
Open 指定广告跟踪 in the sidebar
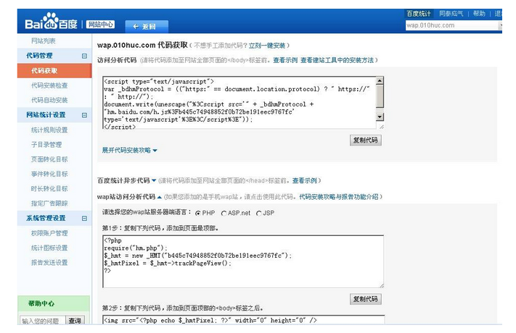49,203
